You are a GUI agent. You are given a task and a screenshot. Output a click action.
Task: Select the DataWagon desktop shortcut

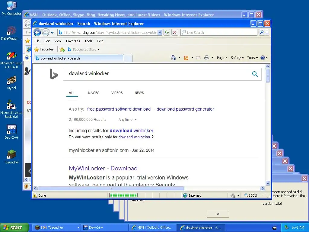11,33
